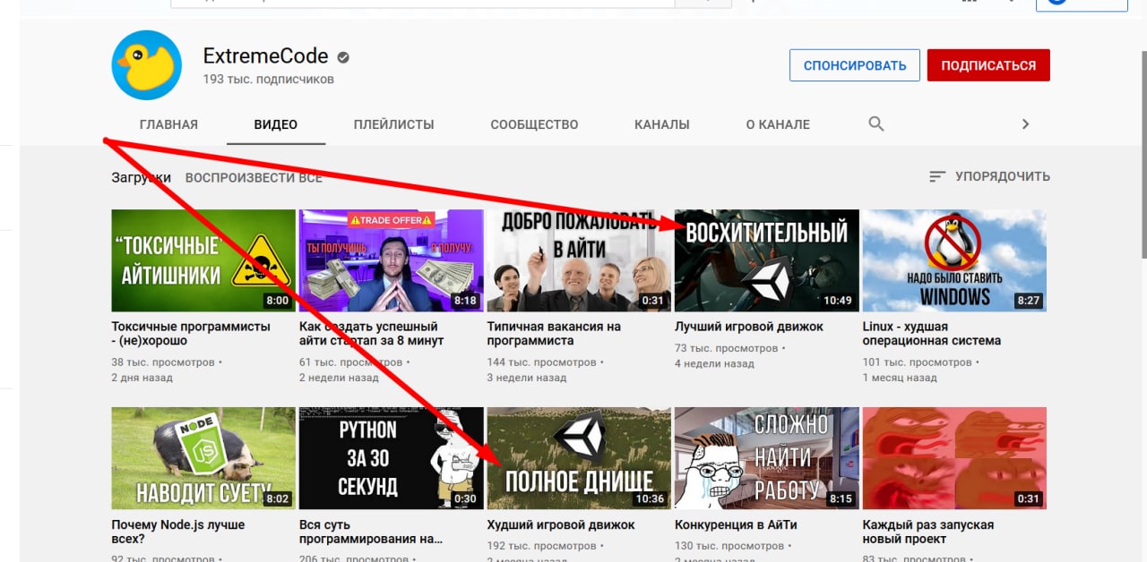Image resolution: width=1147 pixels, height=562 pixels.
Task: Open the Полное днище thumbnail
Action: 579,458
